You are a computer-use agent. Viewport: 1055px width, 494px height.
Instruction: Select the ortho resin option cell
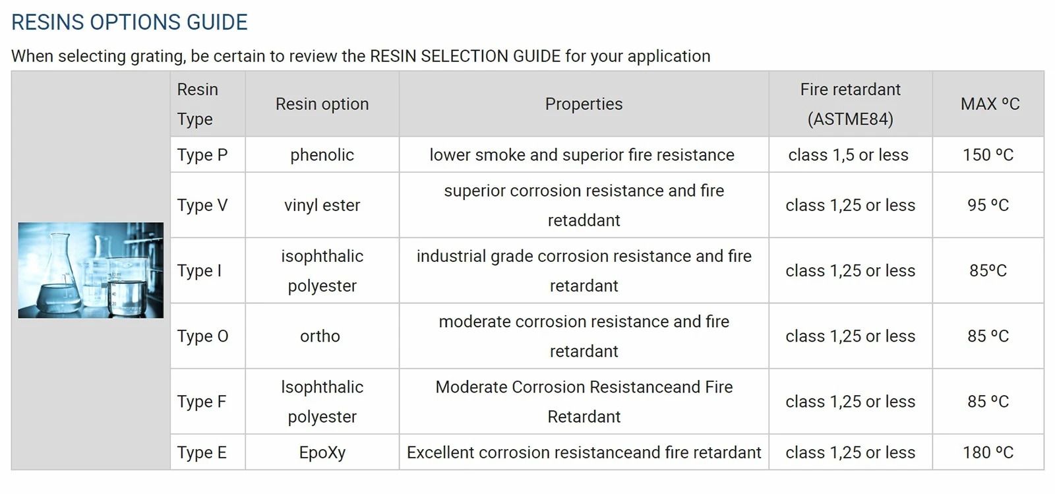pos(322,336)
